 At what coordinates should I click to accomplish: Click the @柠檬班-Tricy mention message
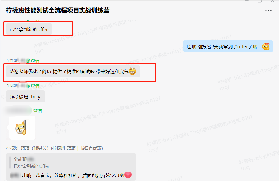pyautogui.click(x=26, y=96)
